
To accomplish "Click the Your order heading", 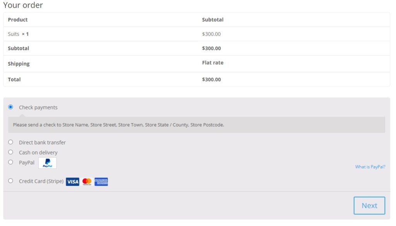I will tap(23, 5).
